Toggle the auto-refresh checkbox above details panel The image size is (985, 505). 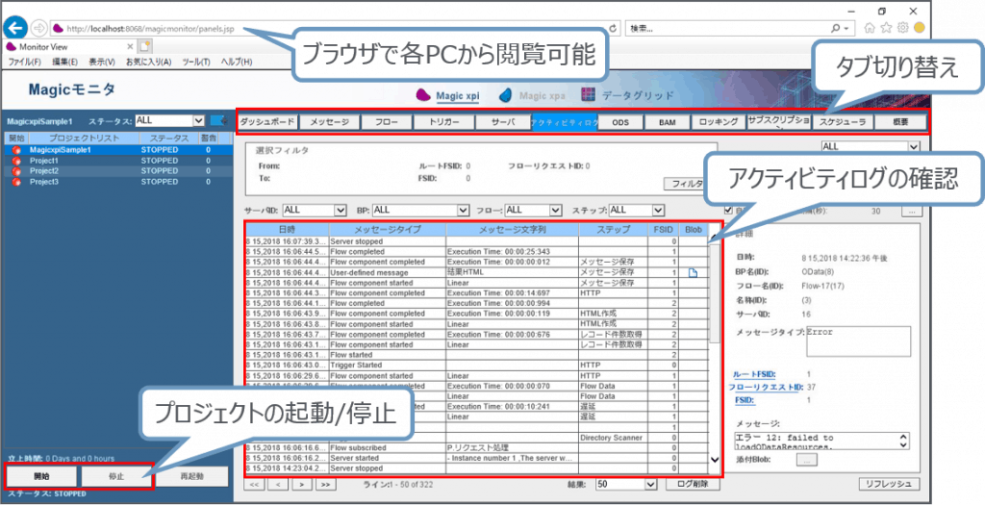(x=727, y=210)
